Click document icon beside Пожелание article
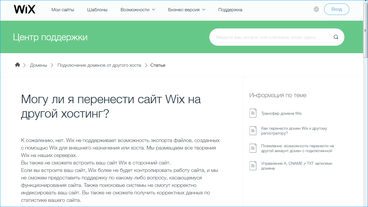This screenshot has height=207, width=368. pyautogui.click(x=253, y=148)
